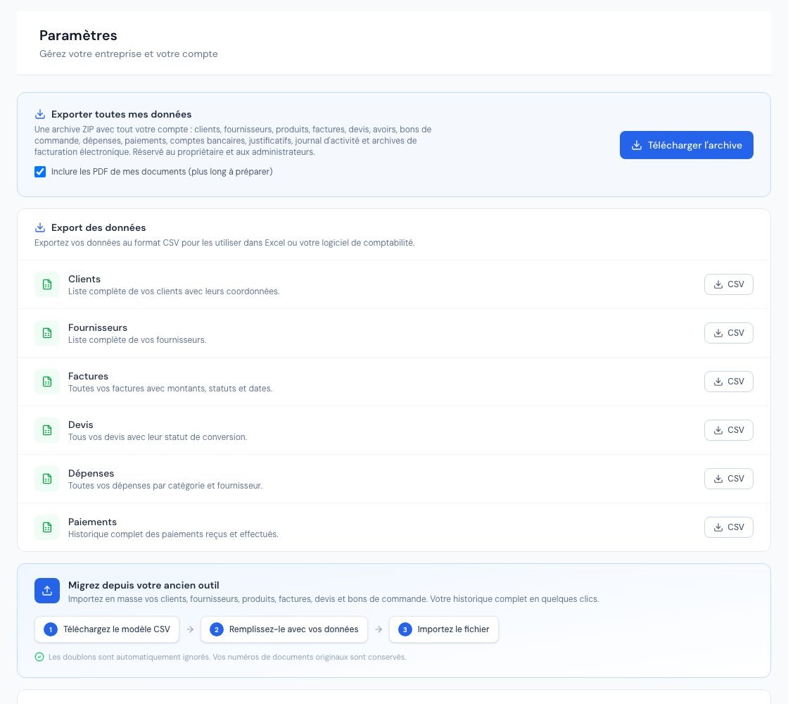Select step 1 Téléchargez le modèle CSV
Viewport: 788px width, 704px height.
[107, 629]
